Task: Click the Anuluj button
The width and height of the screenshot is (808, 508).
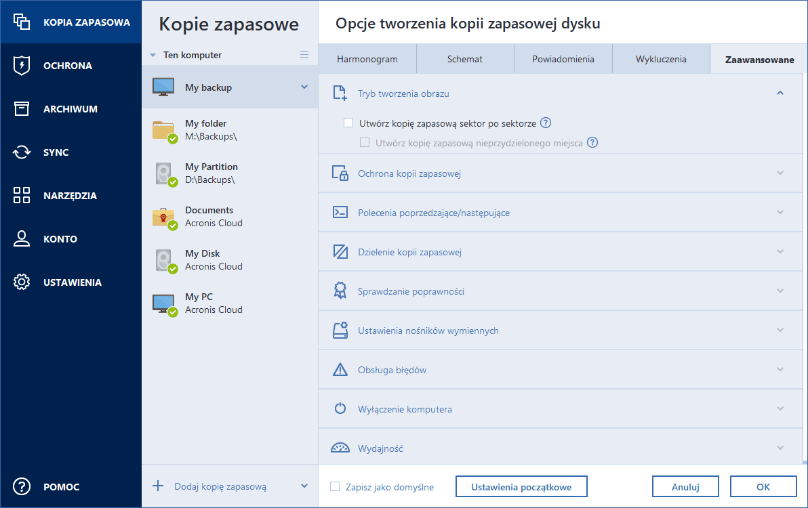Action: [x=685, y=486]
